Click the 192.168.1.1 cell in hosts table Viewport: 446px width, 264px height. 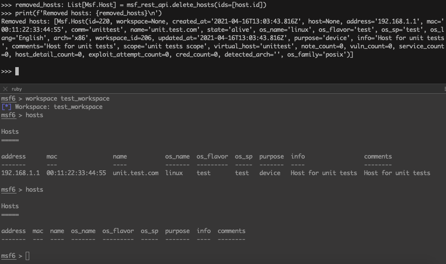tap(20, 173)
